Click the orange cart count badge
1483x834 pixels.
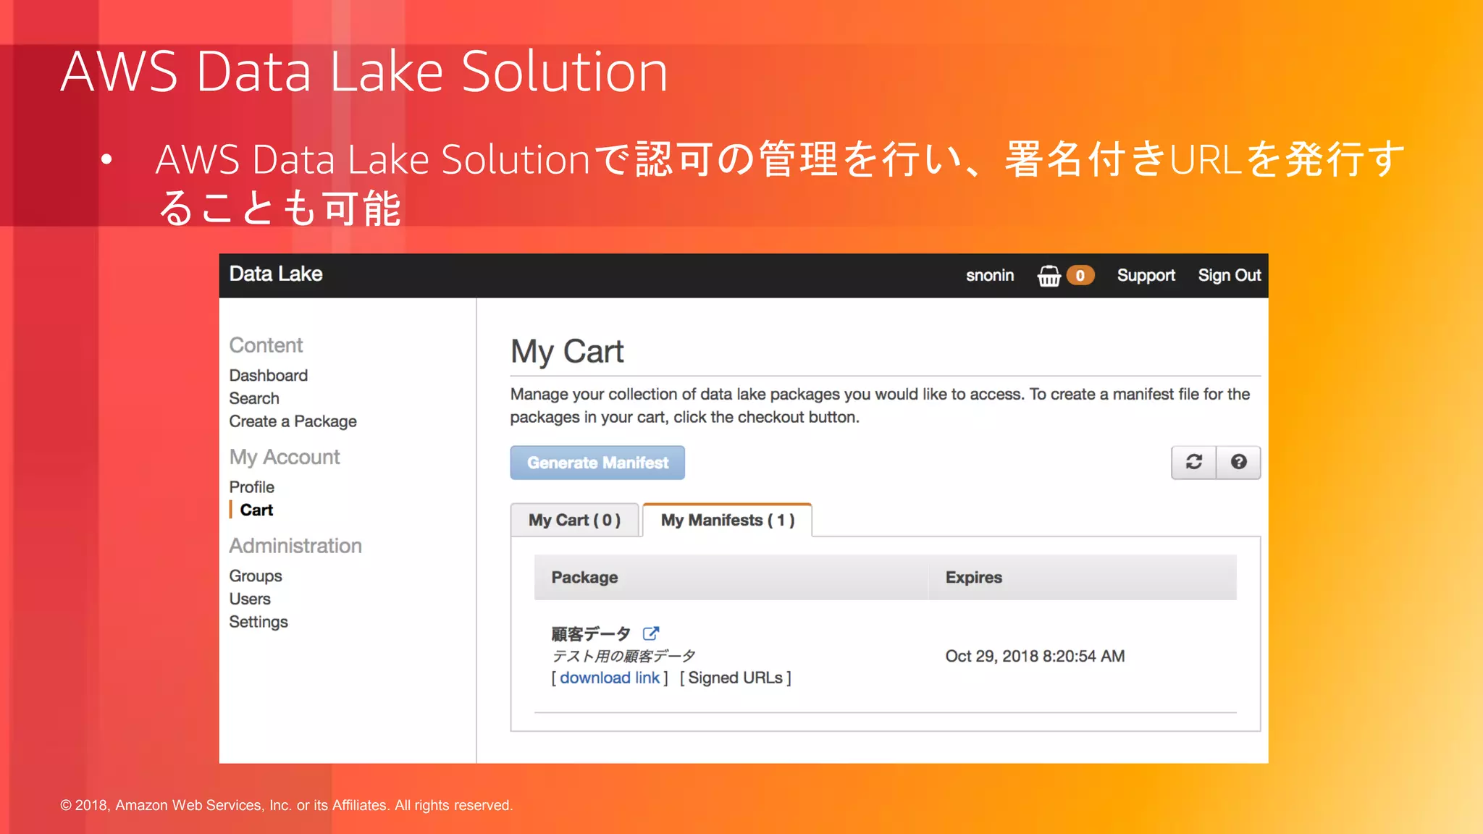[1080, 276]
